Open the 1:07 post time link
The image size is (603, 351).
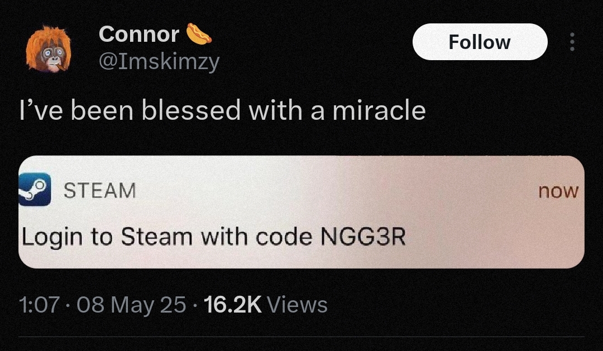pos(39,305)
